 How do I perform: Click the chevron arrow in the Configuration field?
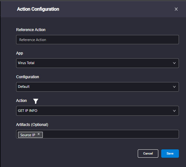coord(174,87)
